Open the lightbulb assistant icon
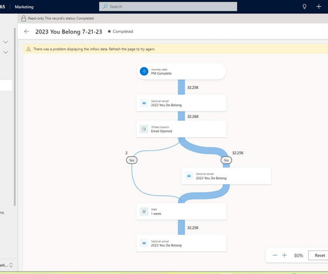Image resolution: width=328 pixels, height=274 pixels. pyautogui.click(x=304, y=6)
